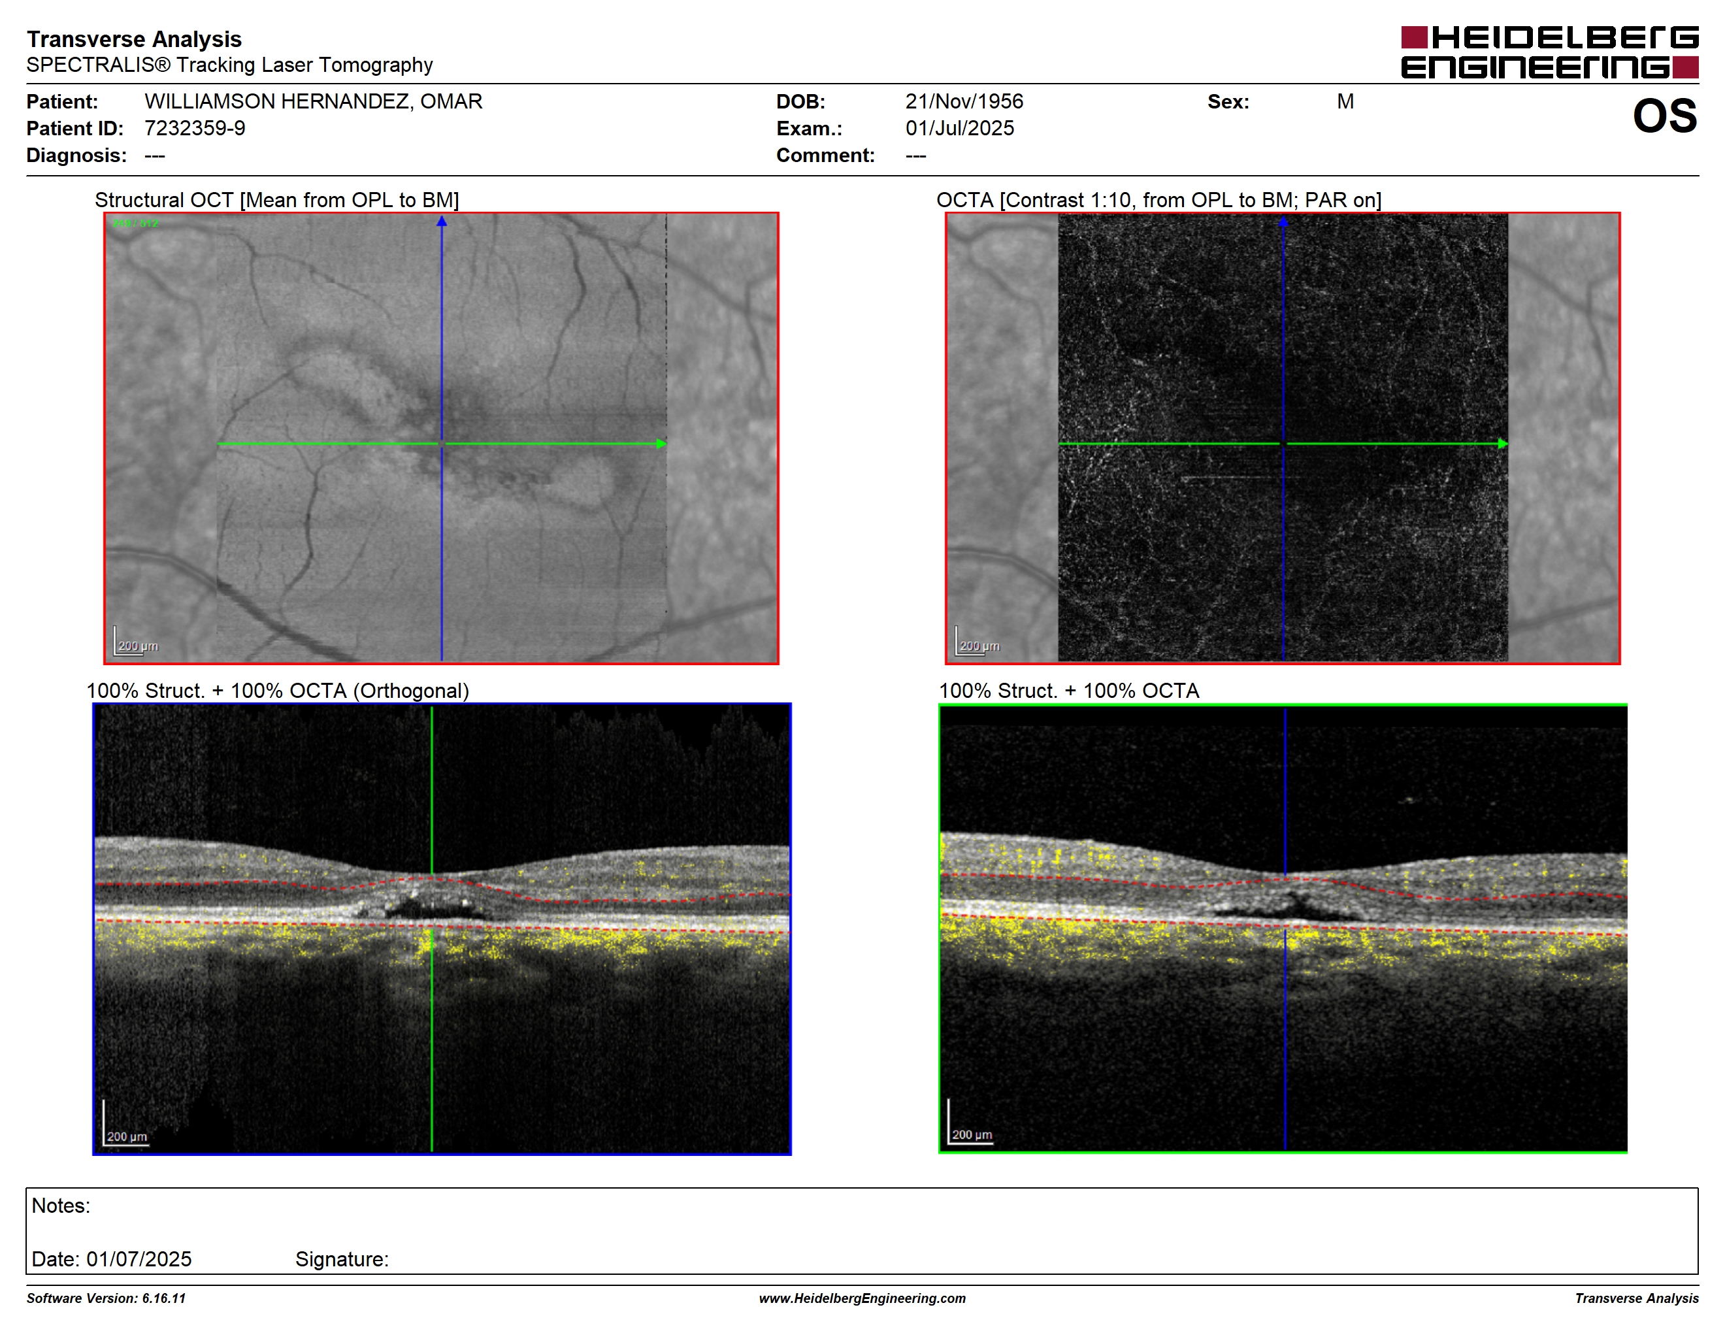Open the OCTA en-face image
Viewport: 1725px width, 1333px height.
coord(1283,438)
